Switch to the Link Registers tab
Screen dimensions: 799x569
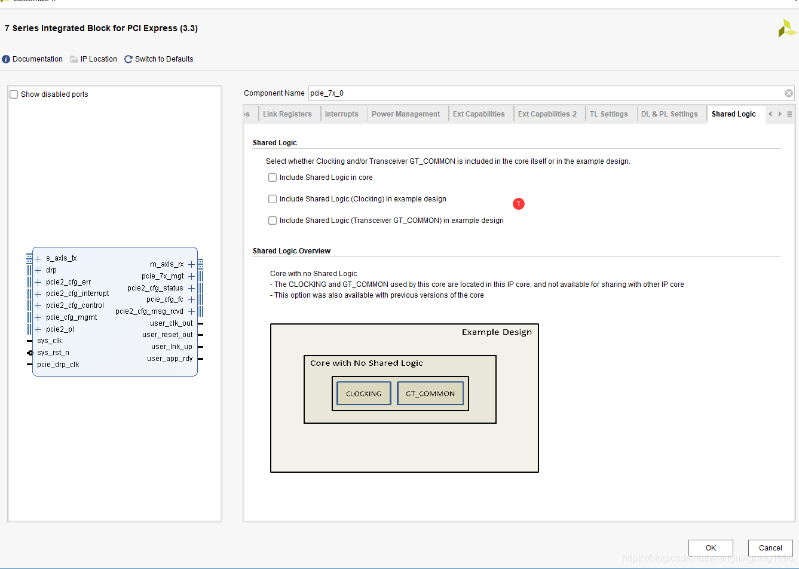(x=287, y=114)
